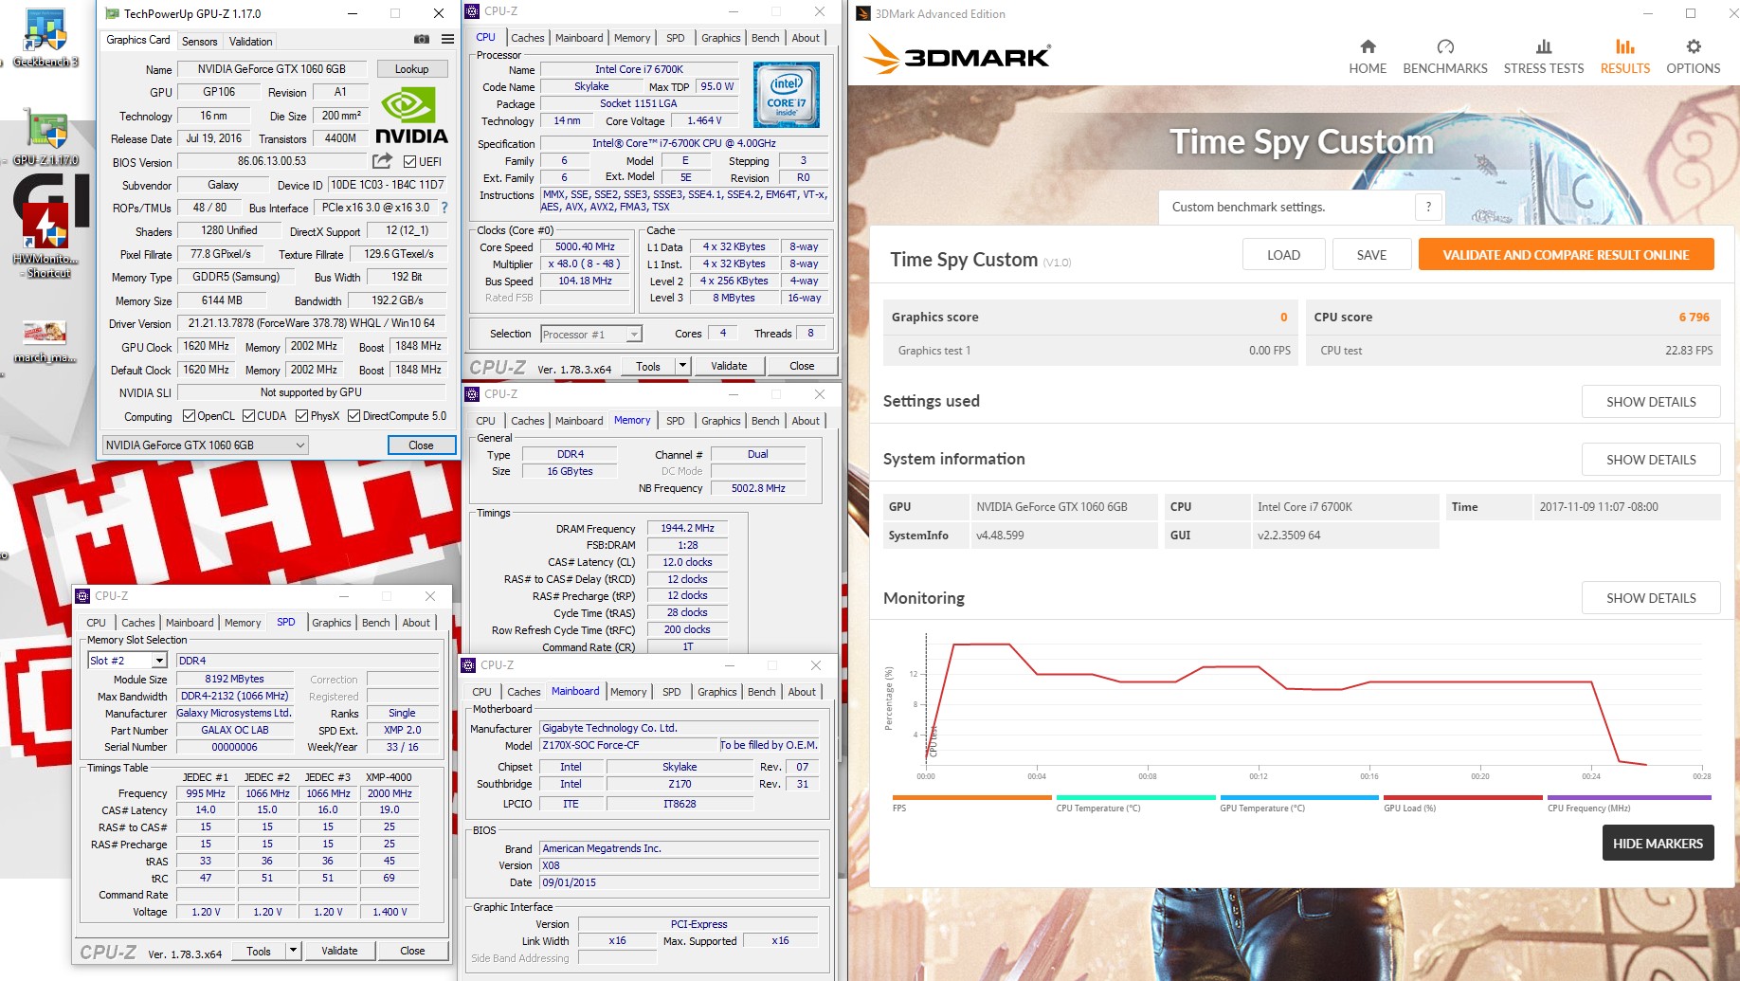
Task: Click the NVIDIA logo in GPU-Z
Action: click(410, 115)
